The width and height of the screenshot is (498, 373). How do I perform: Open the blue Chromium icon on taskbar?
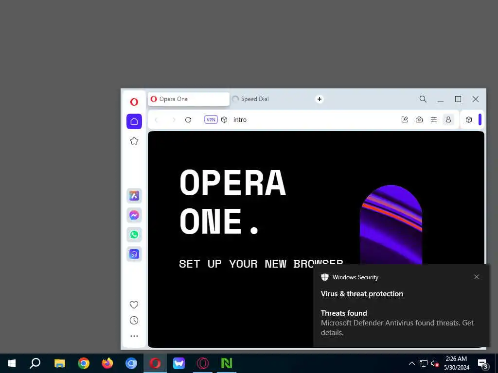pyautogui.click(x=131, y=363)
